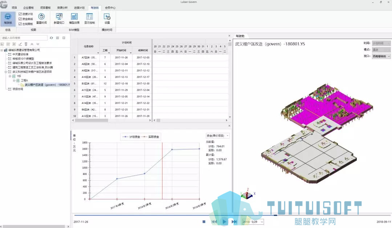The width and height of the screenshot is (392, 228).
Task: Click the 结束时间 column header
Action: pyautogui.click(x=142, y=50)
